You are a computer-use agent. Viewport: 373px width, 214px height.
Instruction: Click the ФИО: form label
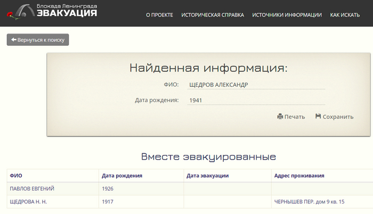pos(171,85)
